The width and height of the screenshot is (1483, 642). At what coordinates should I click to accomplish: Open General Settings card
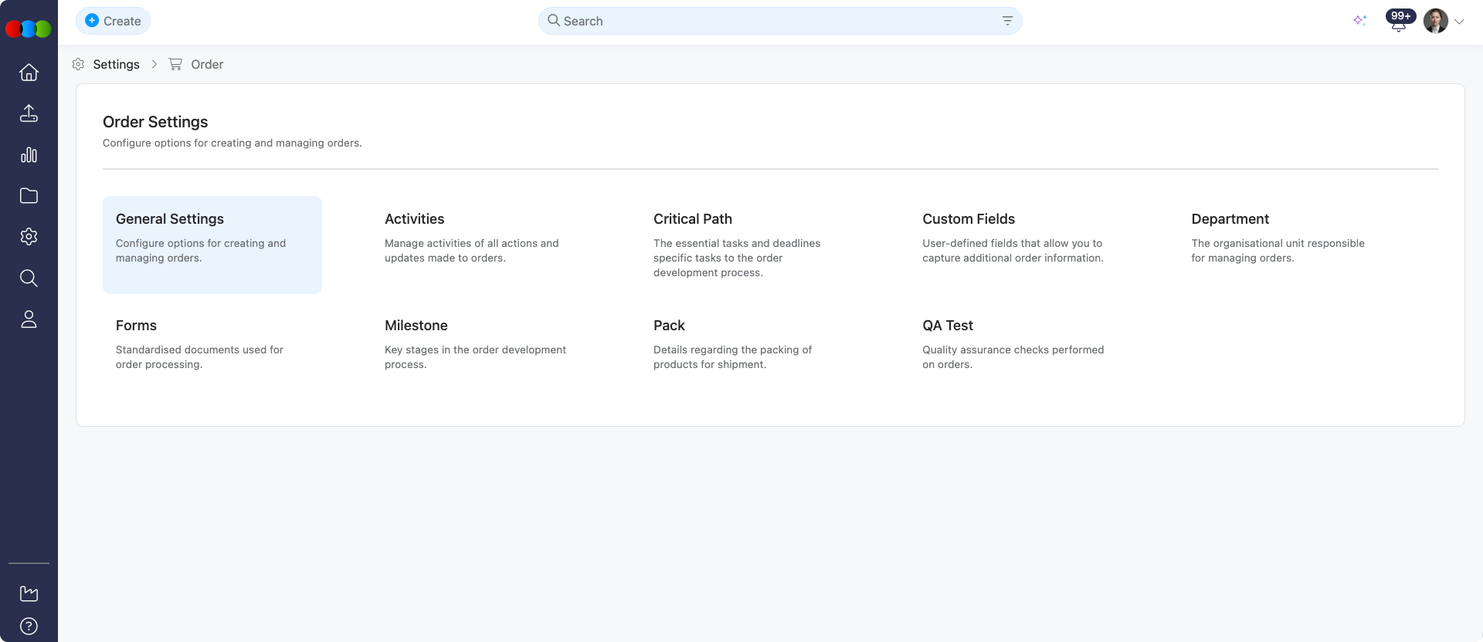pyautogui.click(x=212, y=245)
